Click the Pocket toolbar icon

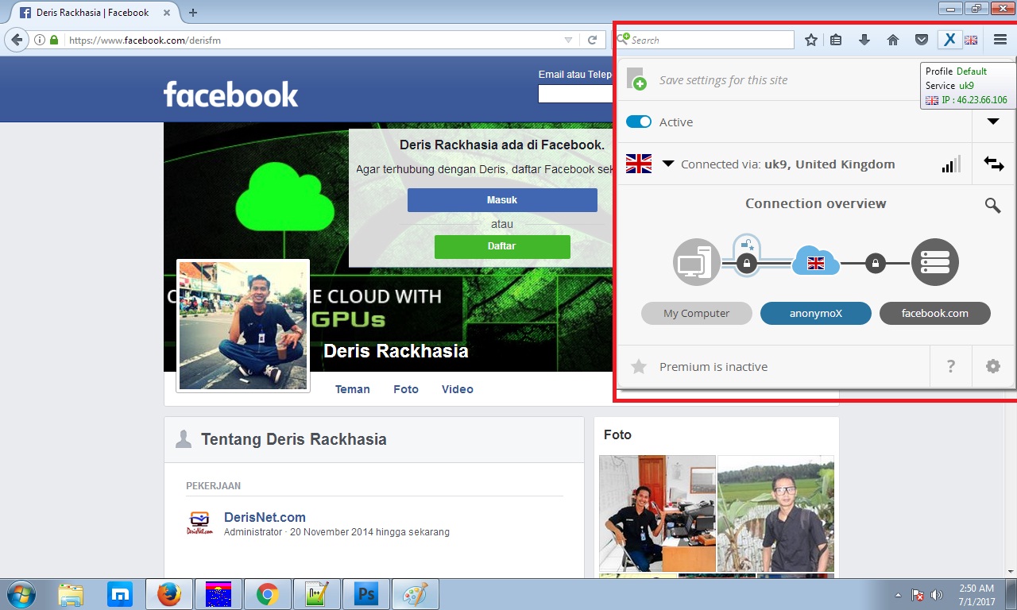(921, 40)
